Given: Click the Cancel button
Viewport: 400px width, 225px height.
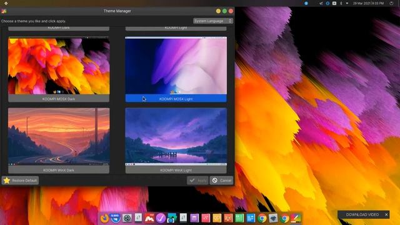Looking at the screenshot, I should click(221, 181).
